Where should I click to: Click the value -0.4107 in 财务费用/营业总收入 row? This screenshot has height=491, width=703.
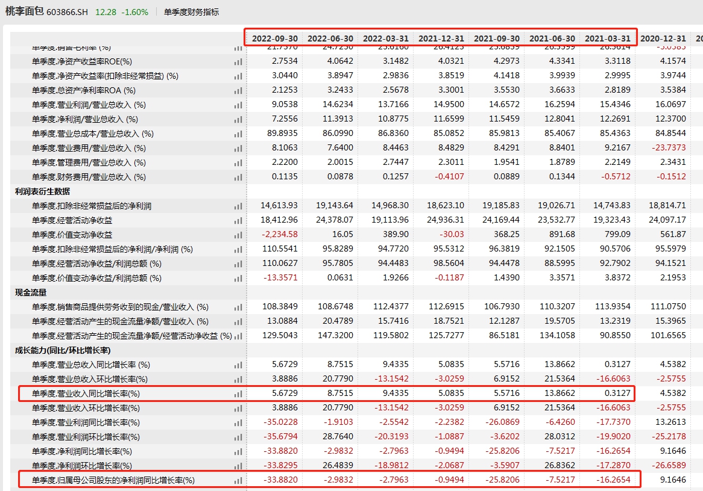[x=450, y=177]
